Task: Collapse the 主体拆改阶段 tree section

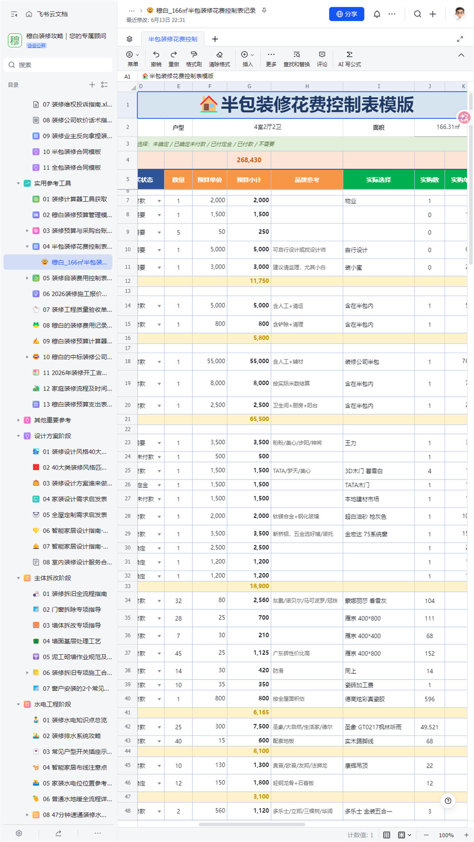Action: coord(18,578)
